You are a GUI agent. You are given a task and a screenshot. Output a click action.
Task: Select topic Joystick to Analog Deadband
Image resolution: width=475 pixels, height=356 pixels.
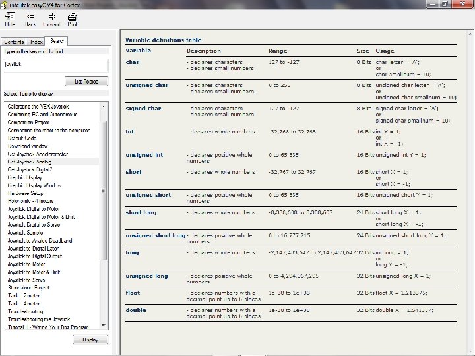click(40, 241)
